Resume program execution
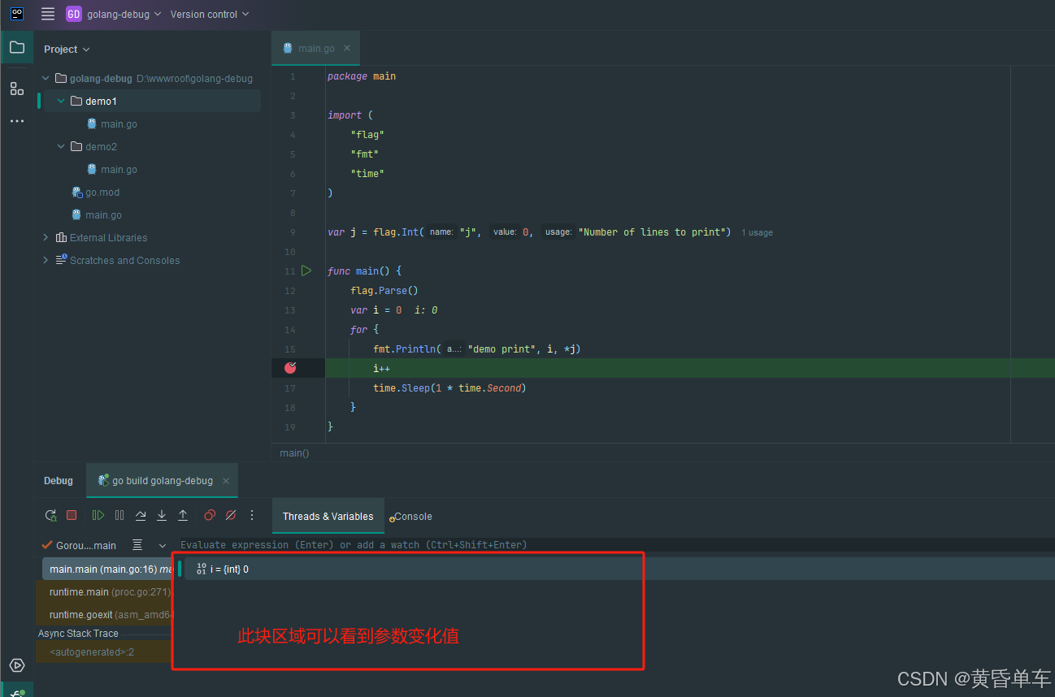Viewport: 1055px width, 697px height. (98, 515)
